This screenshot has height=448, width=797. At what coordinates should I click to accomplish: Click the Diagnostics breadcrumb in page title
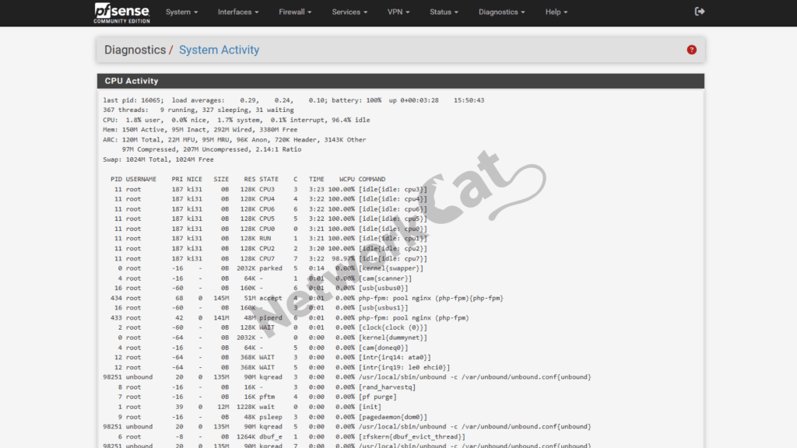pyautogui.click(x=135, y=50)
